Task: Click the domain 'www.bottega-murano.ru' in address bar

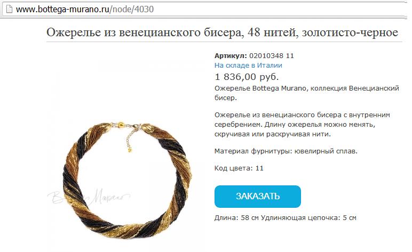Action: pyautogui.click(x=62, y=9)
